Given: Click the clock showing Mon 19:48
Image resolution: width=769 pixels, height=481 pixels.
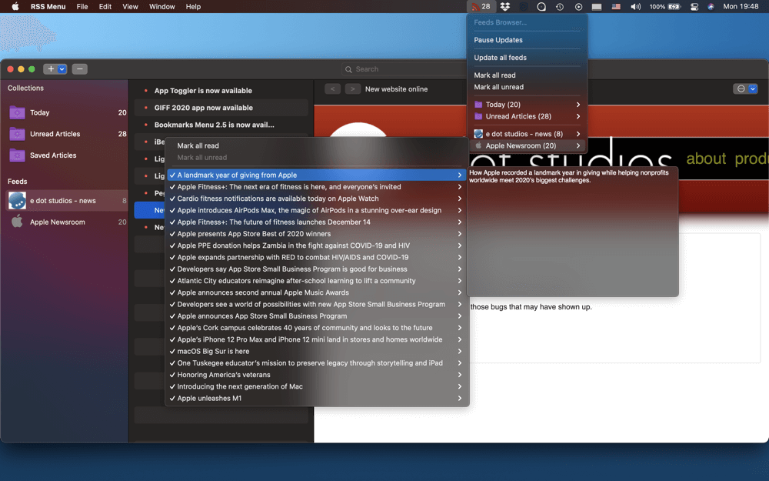Looking at the screenshot, I should (x=741, y=6).
